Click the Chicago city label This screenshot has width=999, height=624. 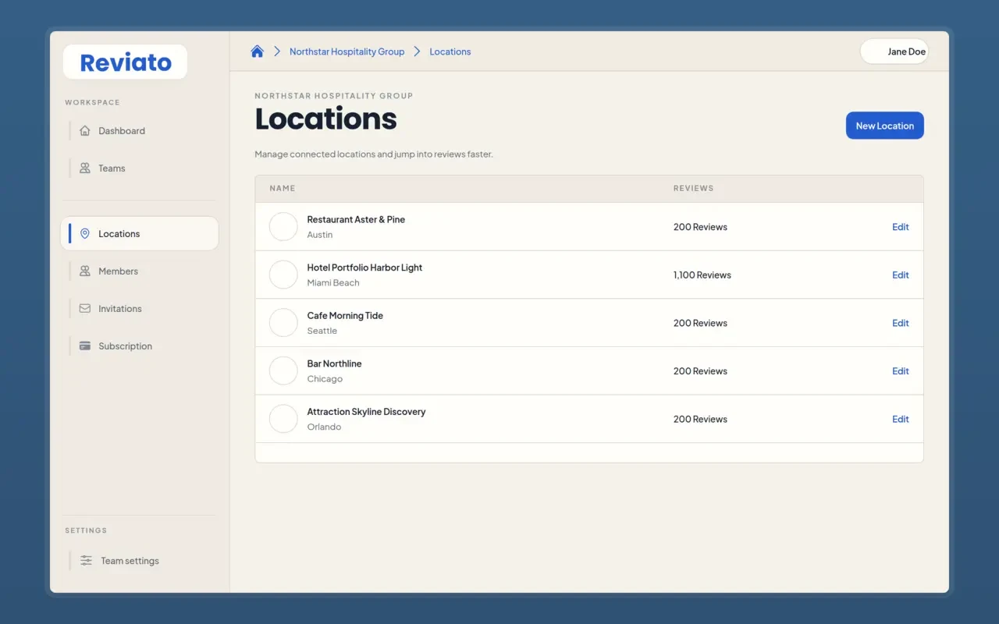tap(325, 379)
